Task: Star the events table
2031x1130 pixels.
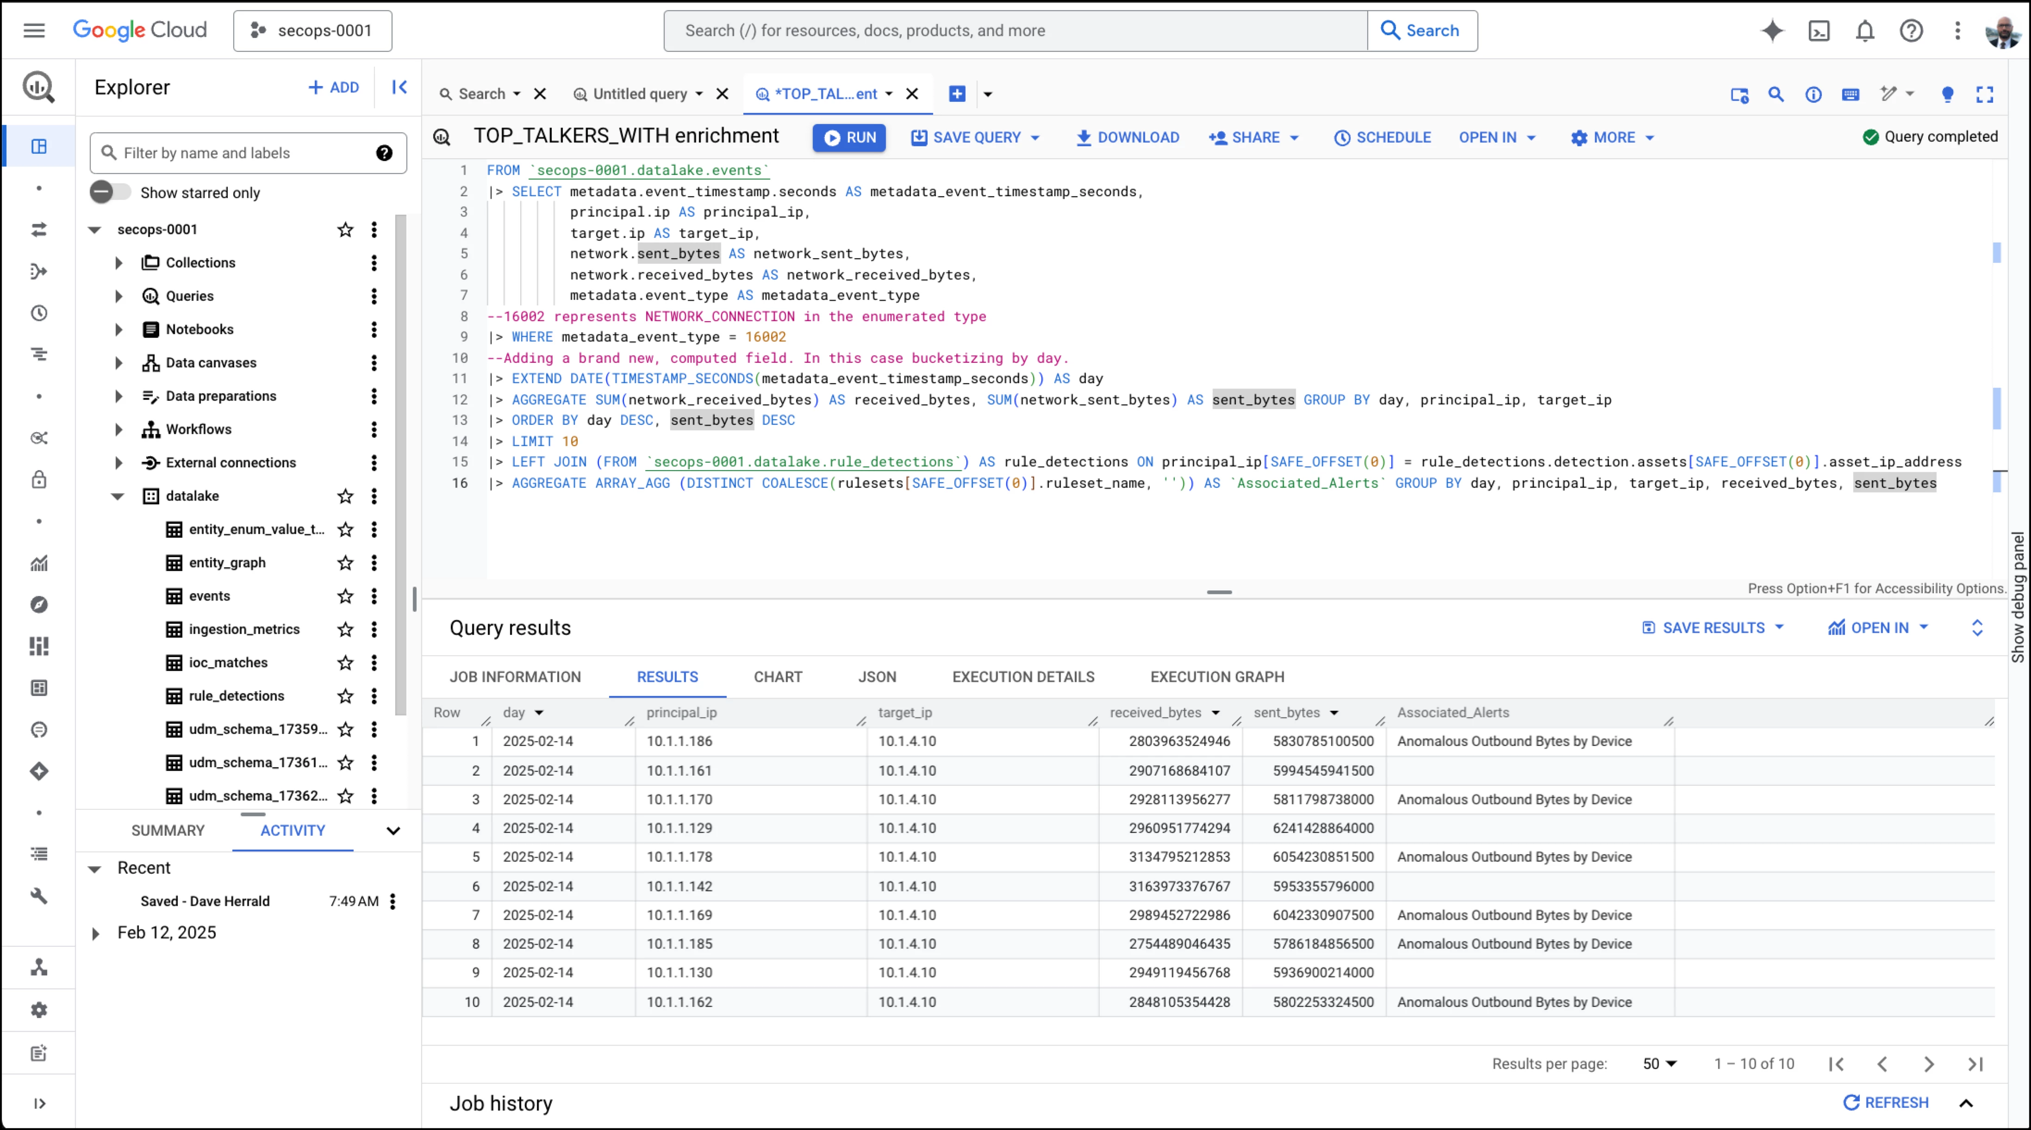Action: [x=345, y=596]
